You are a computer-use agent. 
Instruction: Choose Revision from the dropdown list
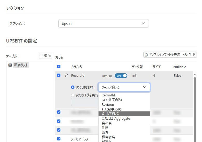[x=124, y=104]
